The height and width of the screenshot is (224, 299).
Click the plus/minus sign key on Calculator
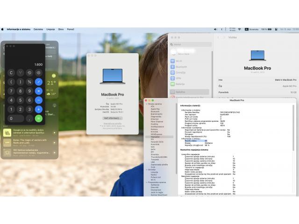[21, 73]
